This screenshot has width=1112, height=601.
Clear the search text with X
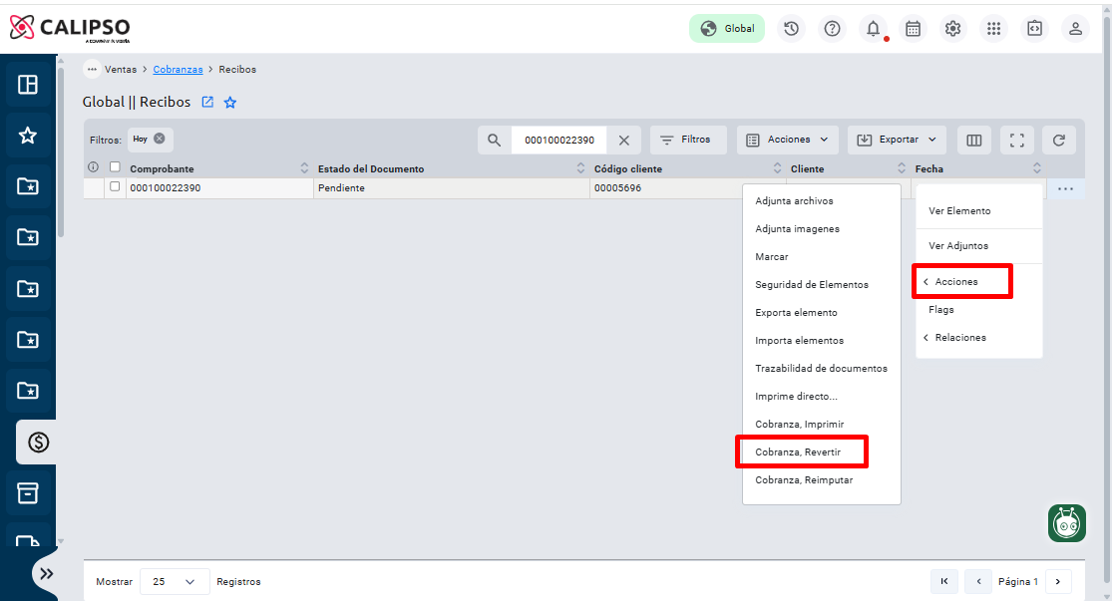[624, 141]
